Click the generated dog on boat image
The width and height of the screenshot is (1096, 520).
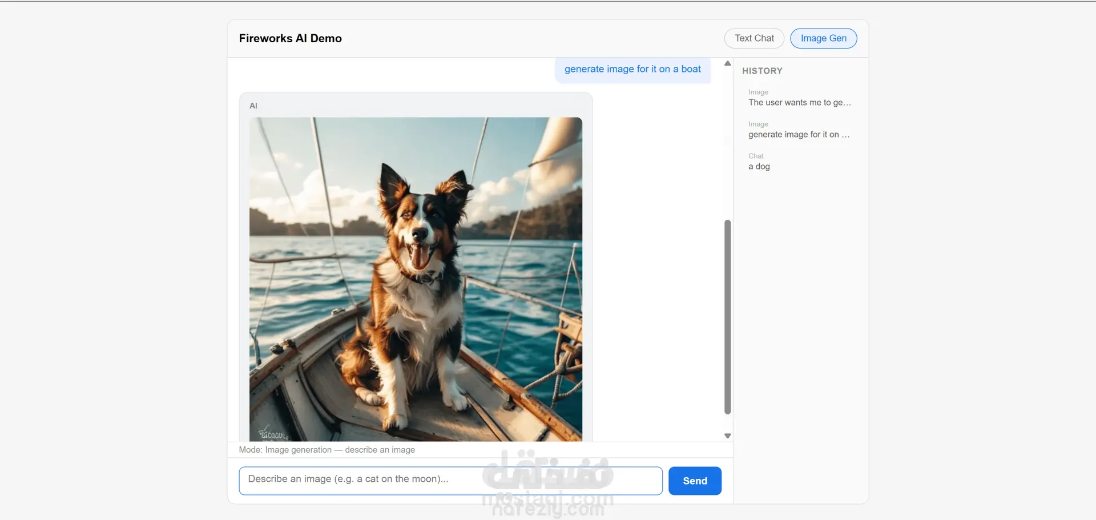[x=416, y=279]
